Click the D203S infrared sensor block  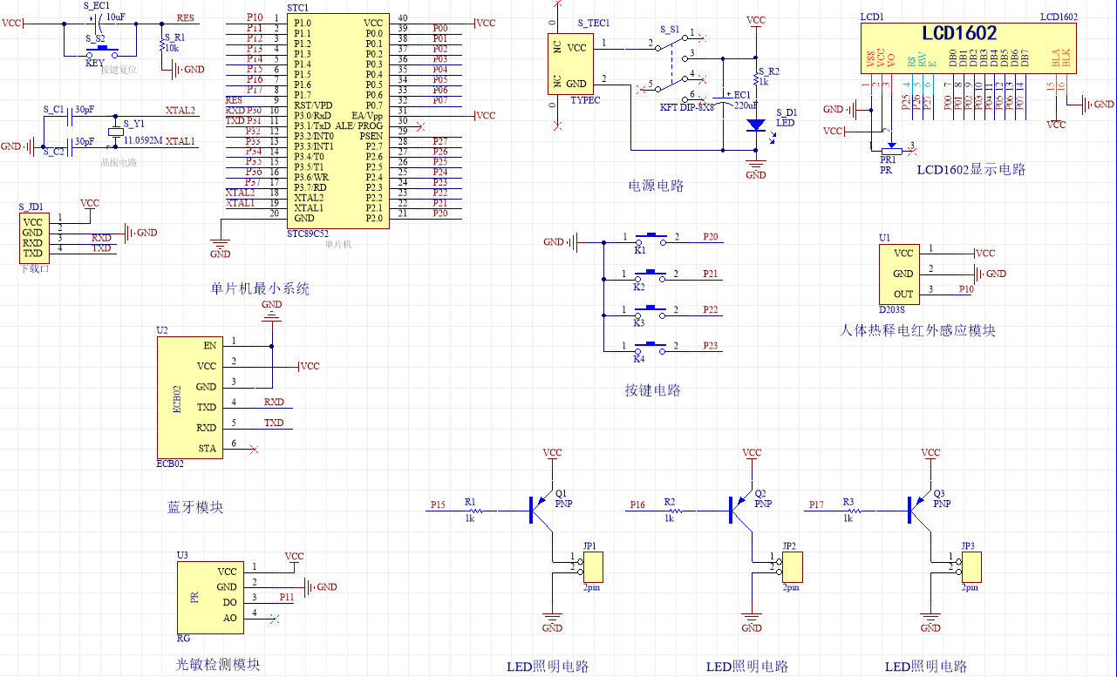pyautogui.click(x=903, y=273)
